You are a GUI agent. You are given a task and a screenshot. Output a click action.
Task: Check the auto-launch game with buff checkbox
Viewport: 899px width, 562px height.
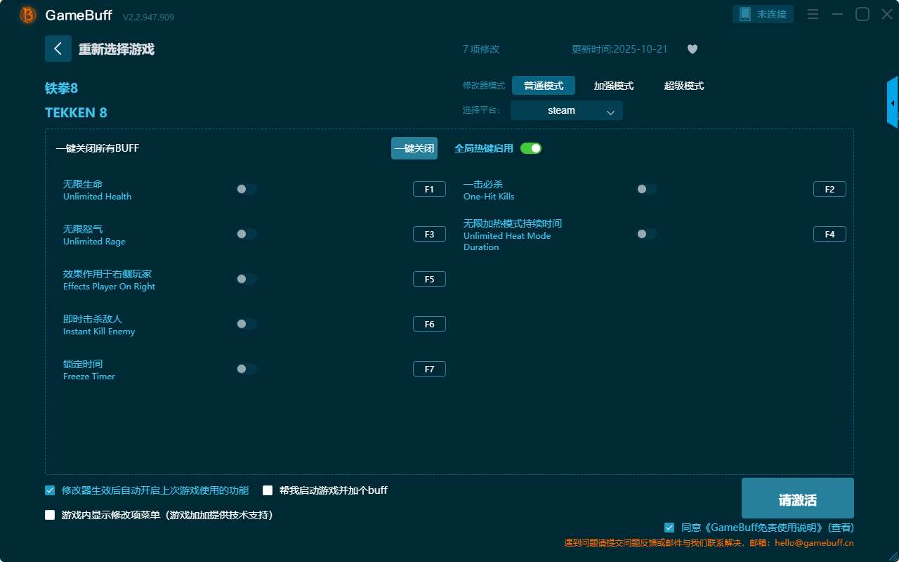(268, 490)
